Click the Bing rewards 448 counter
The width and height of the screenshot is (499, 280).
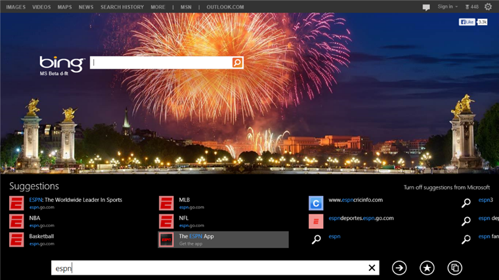click(472, 7)
